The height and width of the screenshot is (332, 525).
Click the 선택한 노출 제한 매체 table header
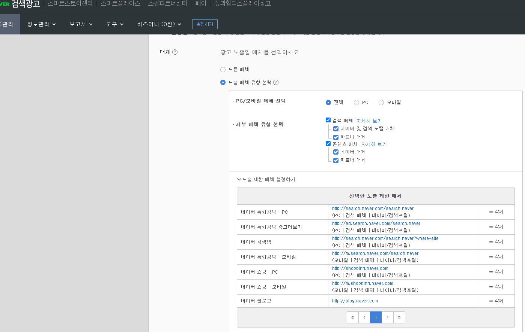(375, 196)
